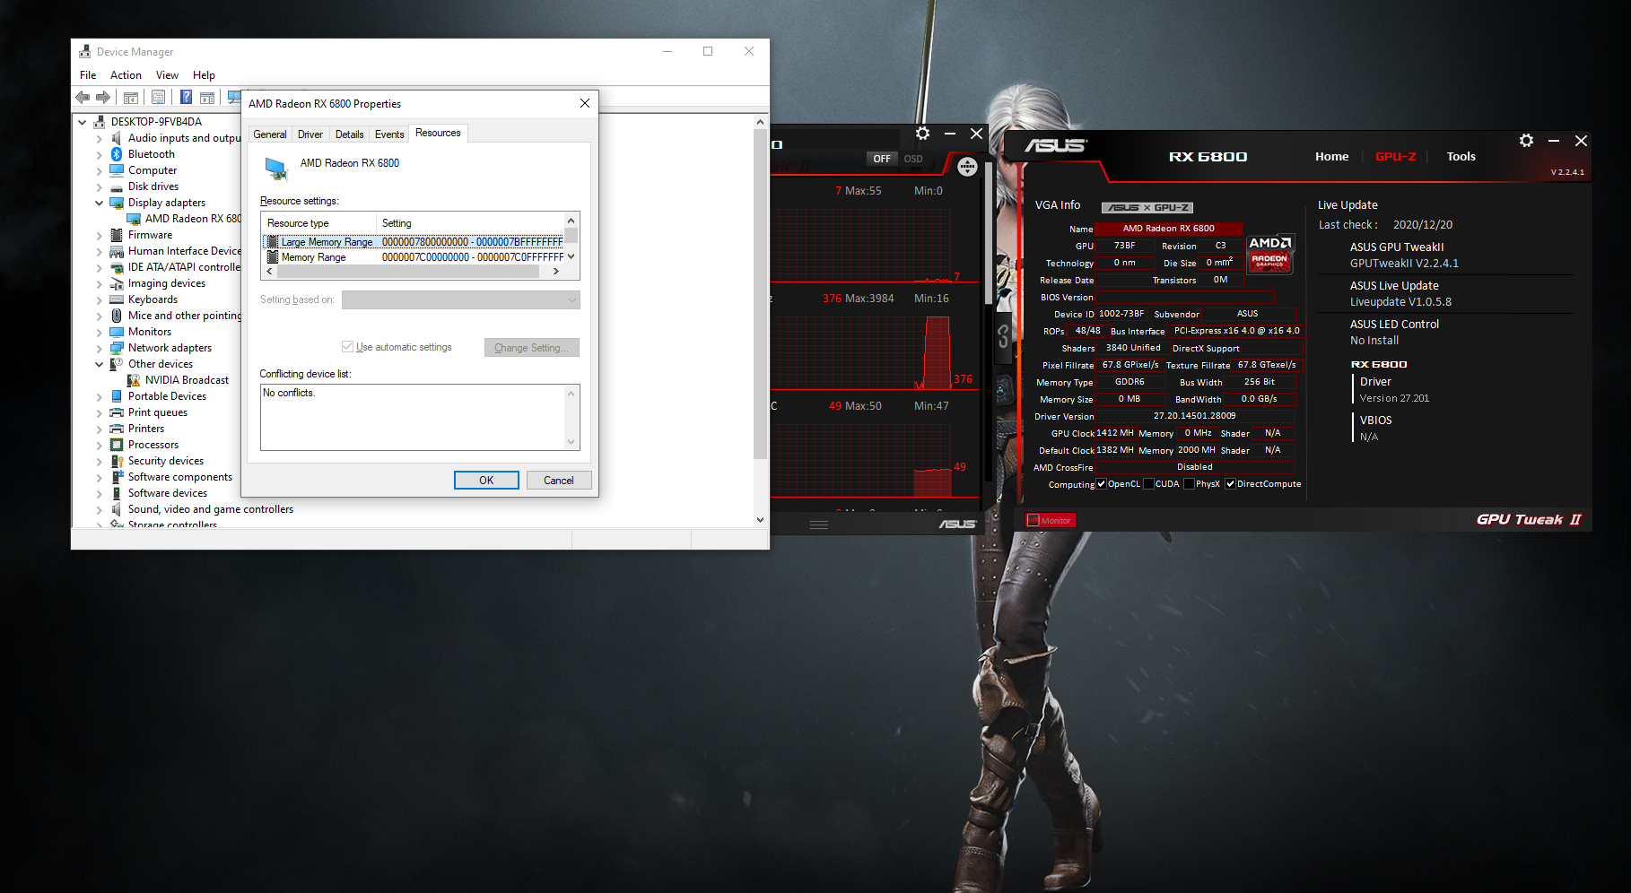This screenshot has width=1631, height=893.
Task: Click the hamburger lines at monitor window bottom
Action: tap(819, 525)
